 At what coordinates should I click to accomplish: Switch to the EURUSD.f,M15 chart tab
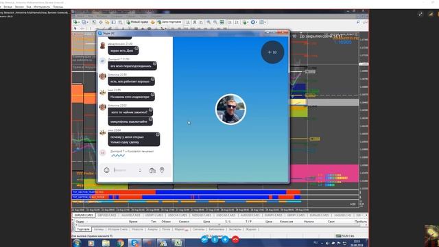click(84, 215)
